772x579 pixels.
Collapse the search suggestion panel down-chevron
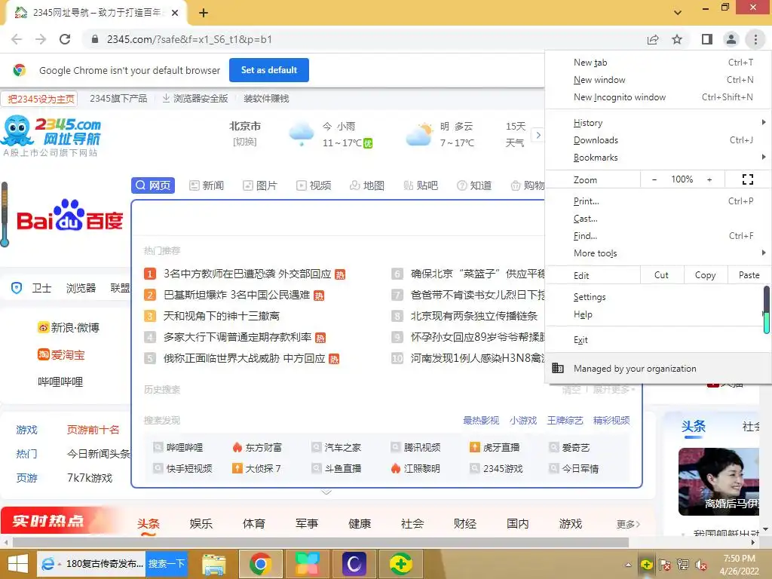coord(326,492)
